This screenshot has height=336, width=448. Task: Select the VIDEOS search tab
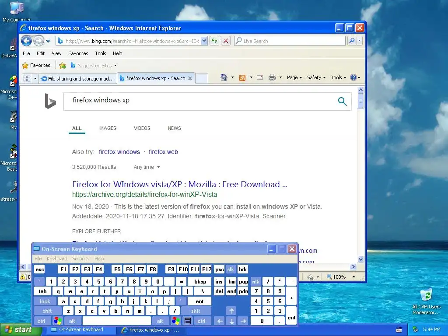[x=142, y=128]
